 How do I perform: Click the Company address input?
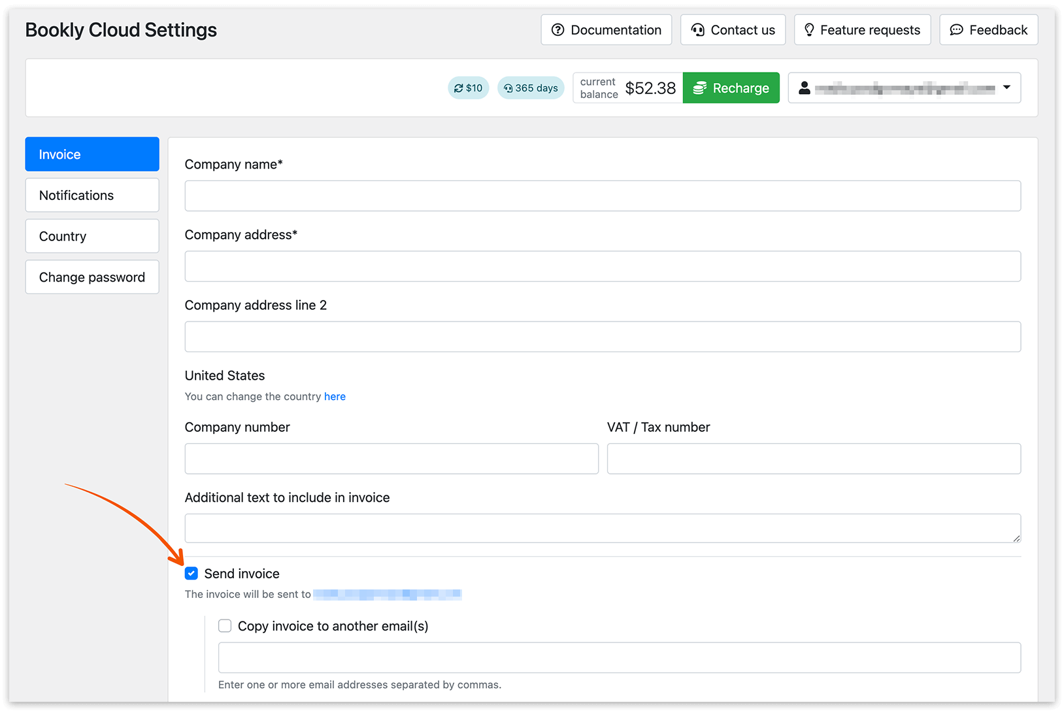point(603,267)
